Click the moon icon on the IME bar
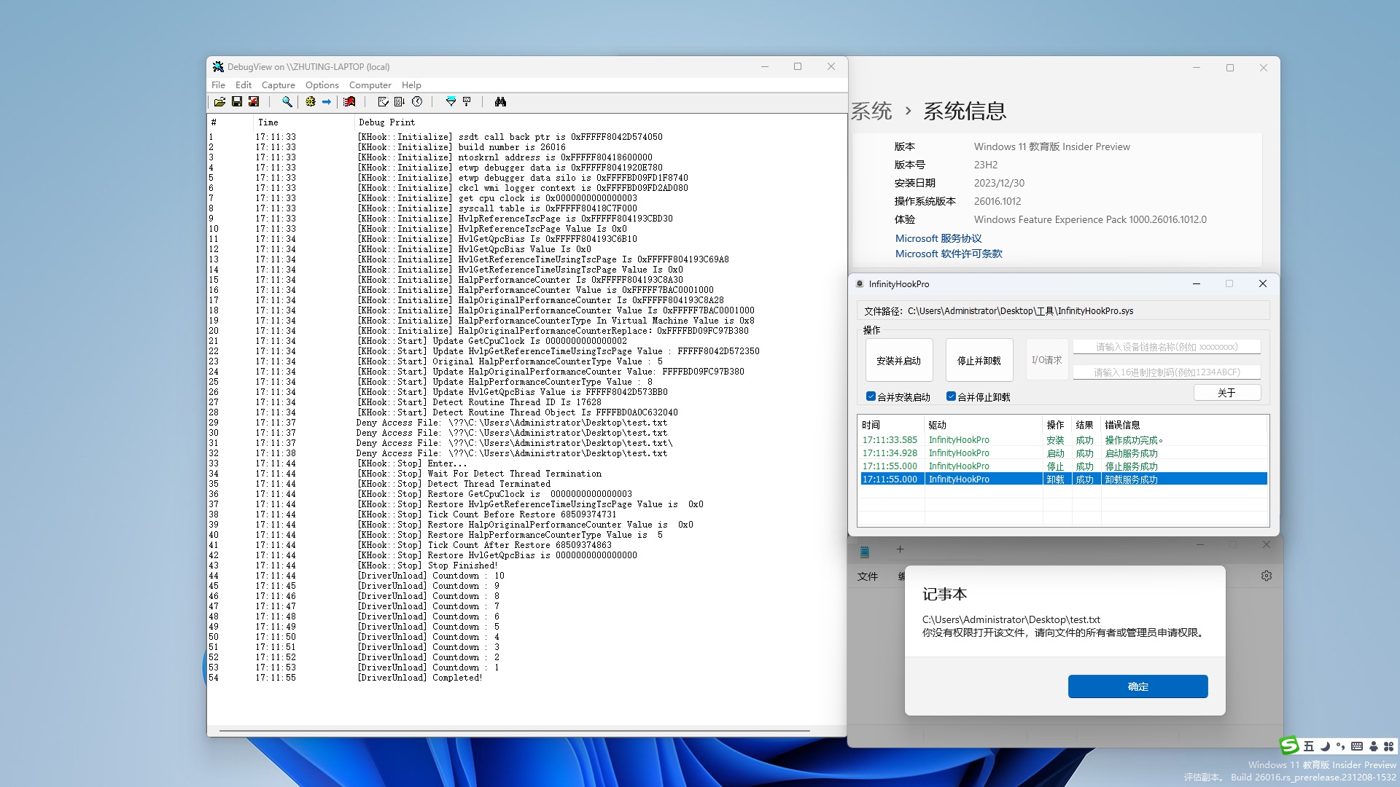1400x787 pixels. point(1325,746)
